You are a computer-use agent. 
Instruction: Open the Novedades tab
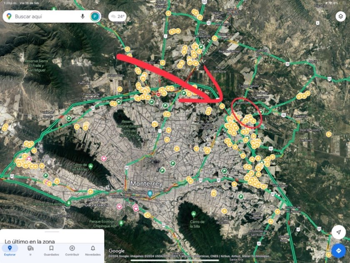pyautogui.click(x=93, y=250)
